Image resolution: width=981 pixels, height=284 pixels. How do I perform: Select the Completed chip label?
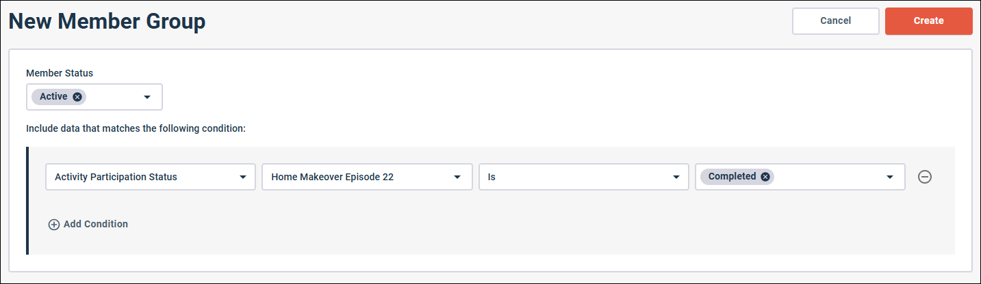(732, 177)
